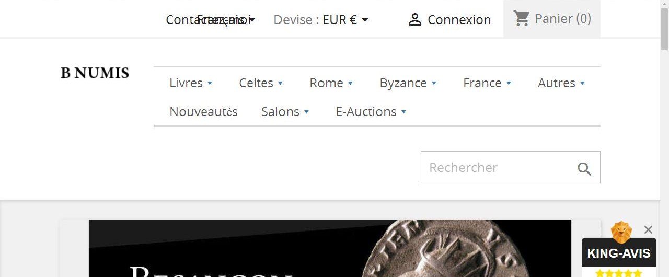669x277 pixels.
Task: Open the Byzance category menu
Action: pos(408,83)
